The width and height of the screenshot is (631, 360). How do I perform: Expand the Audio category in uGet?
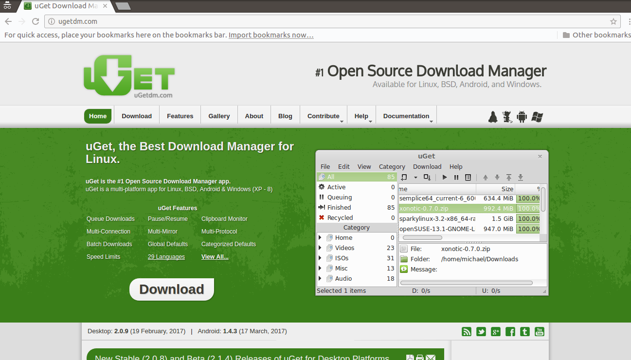point(320,279)
